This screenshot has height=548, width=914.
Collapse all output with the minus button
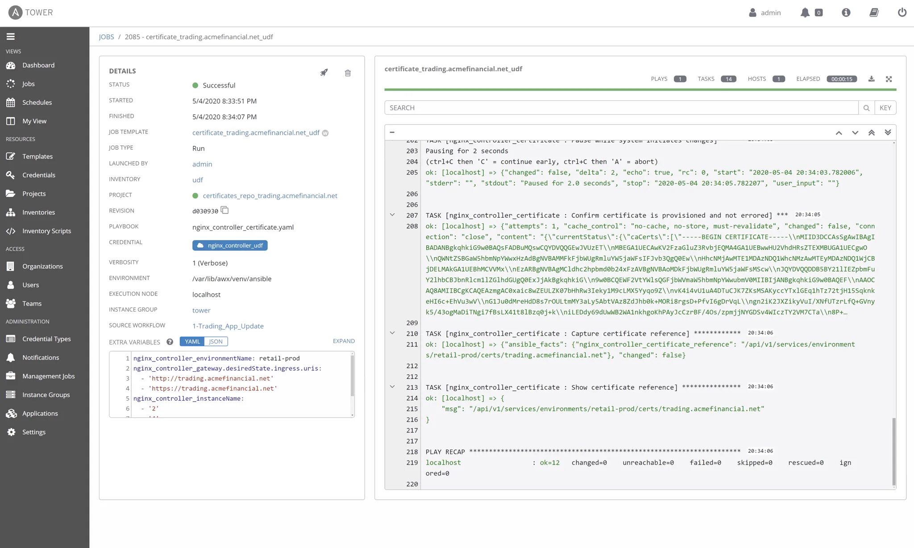pyautogui.click(x=392, y=132)
